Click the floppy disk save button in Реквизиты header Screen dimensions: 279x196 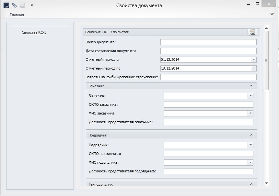[252, 32]
